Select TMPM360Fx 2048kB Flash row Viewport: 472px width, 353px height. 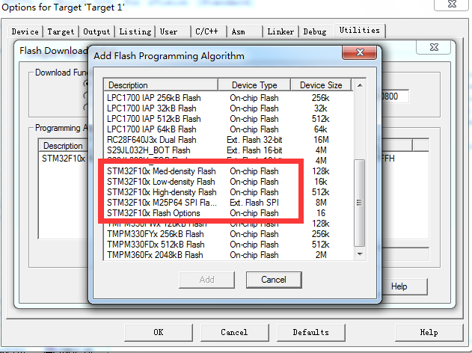click(228, 255)
